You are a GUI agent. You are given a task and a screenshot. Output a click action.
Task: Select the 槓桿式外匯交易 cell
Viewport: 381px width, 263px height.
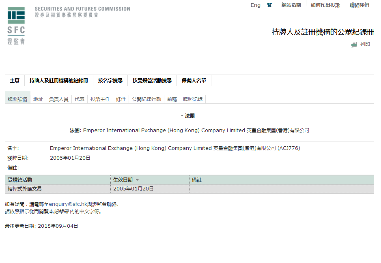tap(58, 189)
